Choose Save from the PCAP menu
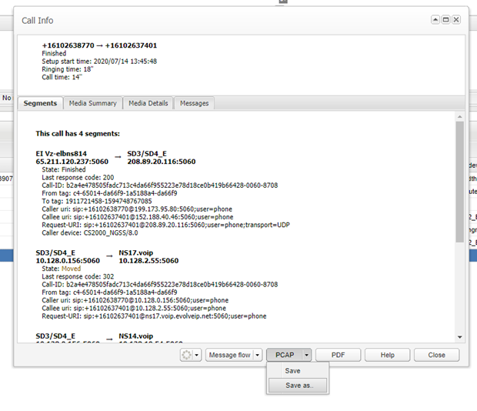 pos(293,370)
